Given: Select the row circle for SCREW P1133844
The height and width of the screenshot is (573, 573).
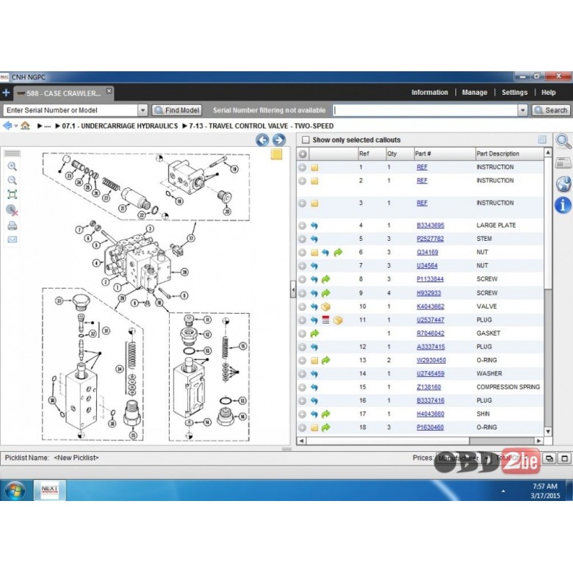Looking at the screenshot, I should point(302,280).
